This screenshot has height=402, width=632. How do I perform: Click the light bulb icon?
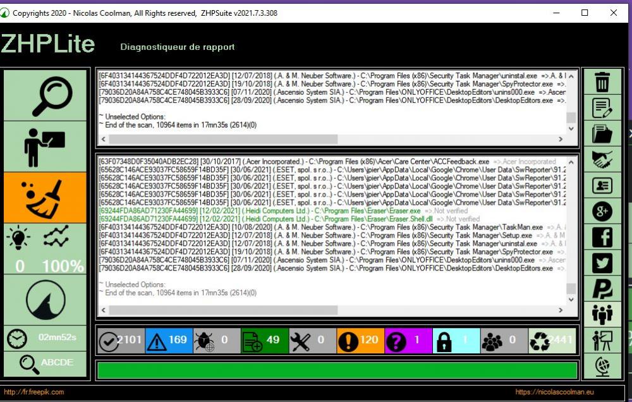[18, 236]
